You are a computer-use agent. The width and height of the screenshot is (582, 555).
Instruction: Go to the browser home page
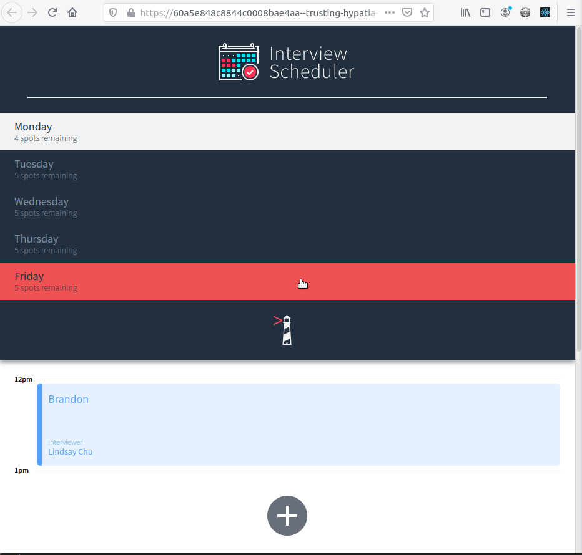pos(72,12)
